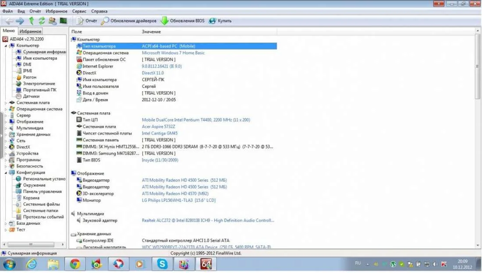Open the Windows Start button
482x273 pixels.
(x=10, y=264)
